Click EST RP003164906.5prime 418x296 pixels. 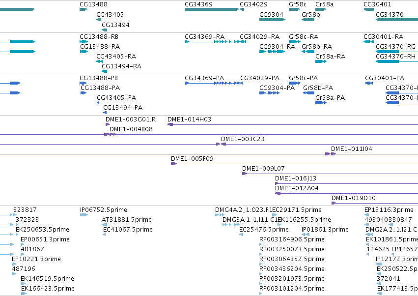click(292, 239)
